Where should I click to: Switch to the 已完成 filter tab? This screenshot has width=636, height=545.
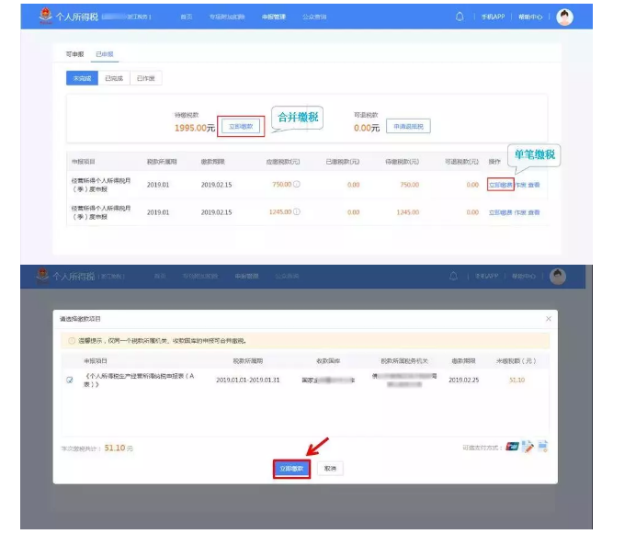tap(113, 79)
